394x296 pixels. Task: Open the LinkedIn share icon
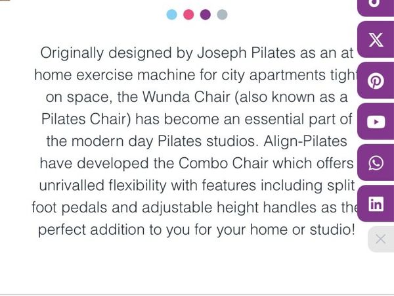pyautogui.click(x=376, y=204)
